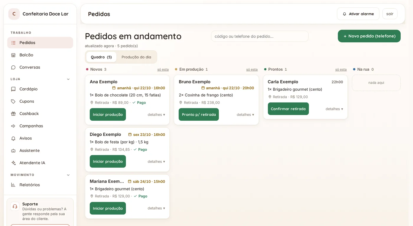Open the Campanhas megaphone icon
The height and width of the screenshot is (226, 413).
[x=13, y=126]
